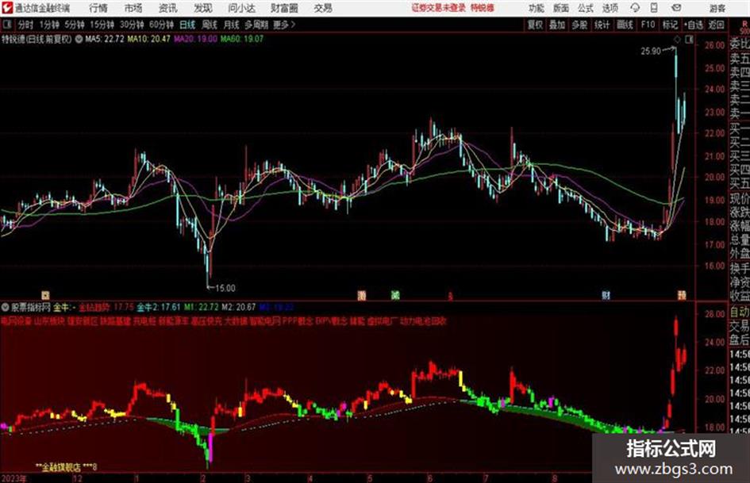Click the 增 event marker on the main chart
The image size is (750, 483).
362,295
